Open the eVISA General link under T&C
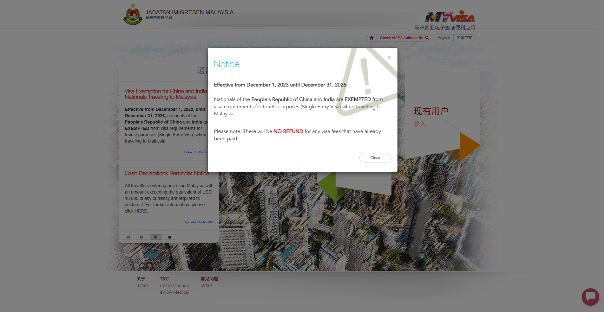This screenshot has height=312, width=604. click(x=174, y=285)
